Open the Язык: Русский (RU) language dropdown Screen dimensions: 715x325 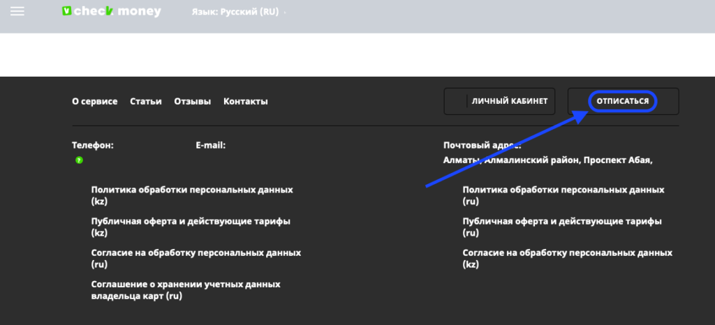(x=238, y=12)
